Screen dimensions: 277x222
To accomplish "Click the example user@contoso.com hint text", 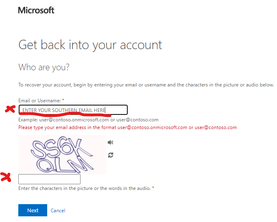I will coord(88,120).
